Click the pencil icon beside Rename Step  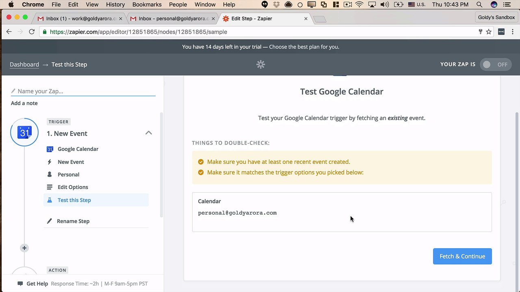tap(50, 221)
